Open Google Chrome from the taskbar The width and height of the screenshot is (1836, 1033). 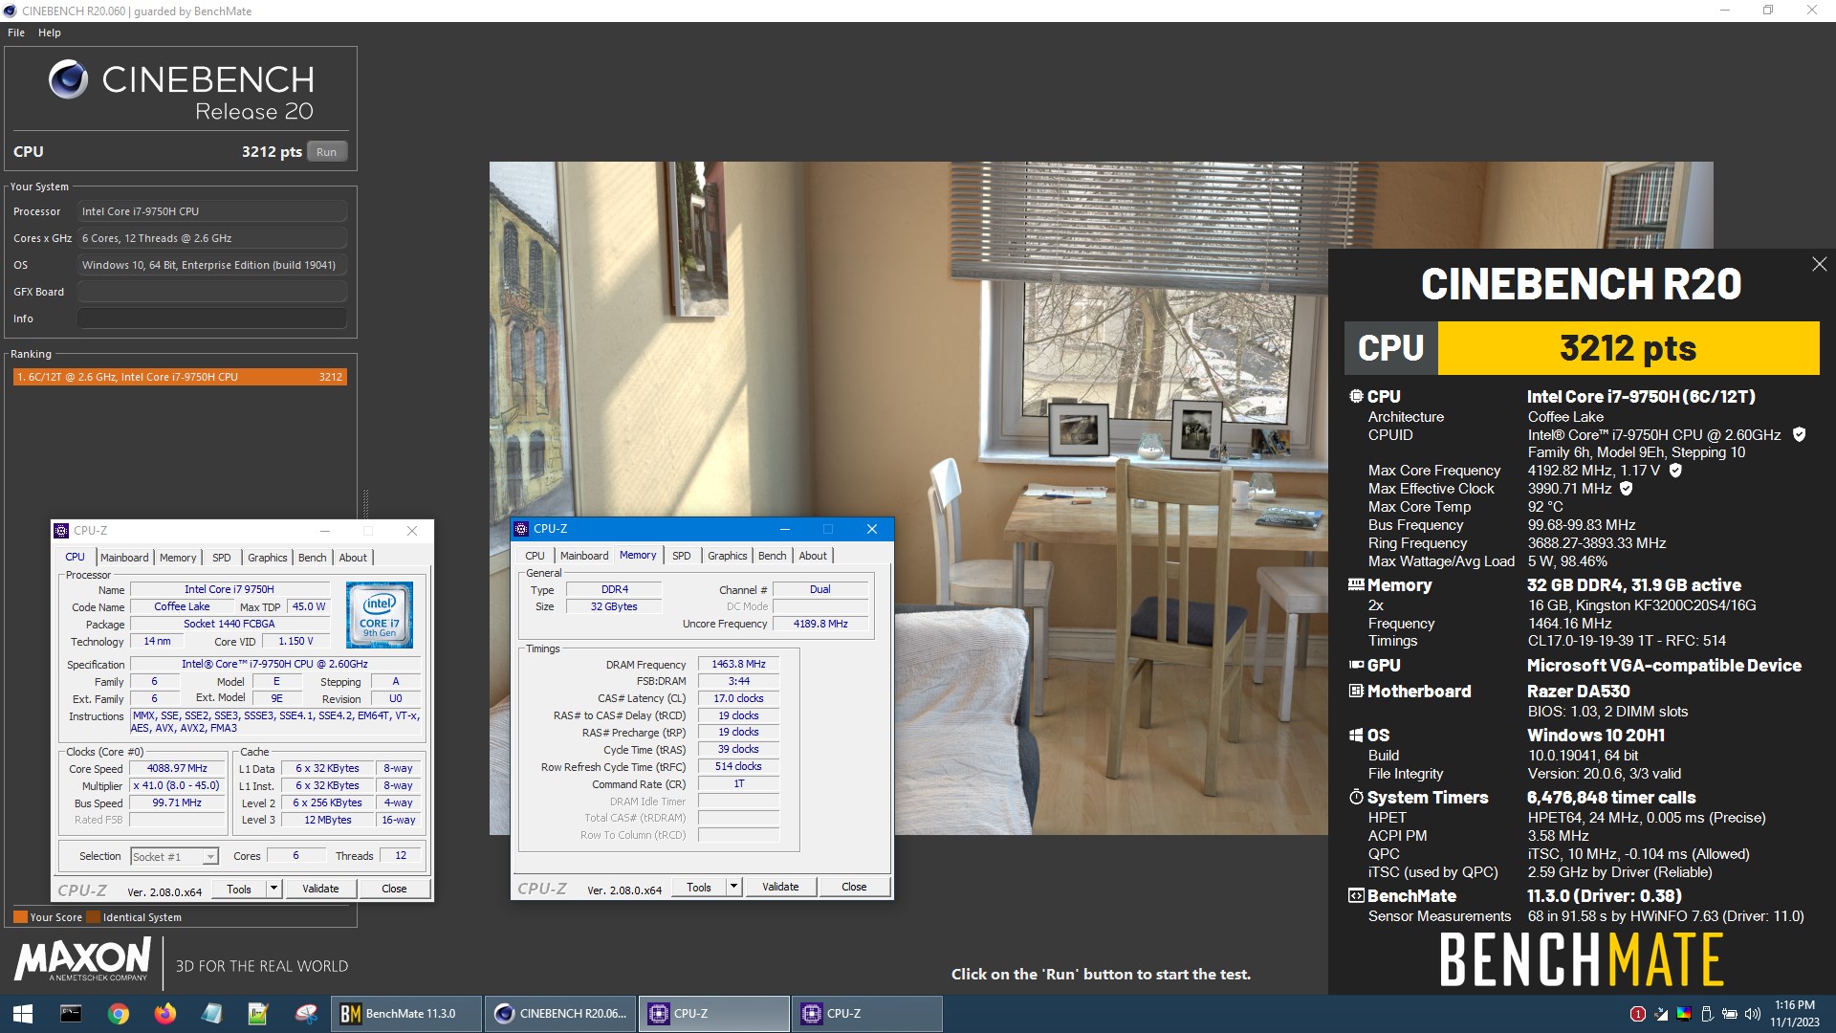click(x=119, y=1014)
